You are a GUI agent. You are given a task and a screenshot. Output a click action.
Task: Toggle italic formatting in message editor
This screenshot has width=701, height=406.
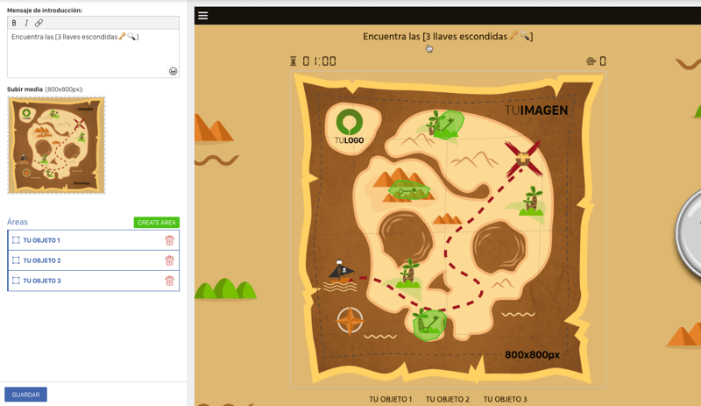coord(26,23)
